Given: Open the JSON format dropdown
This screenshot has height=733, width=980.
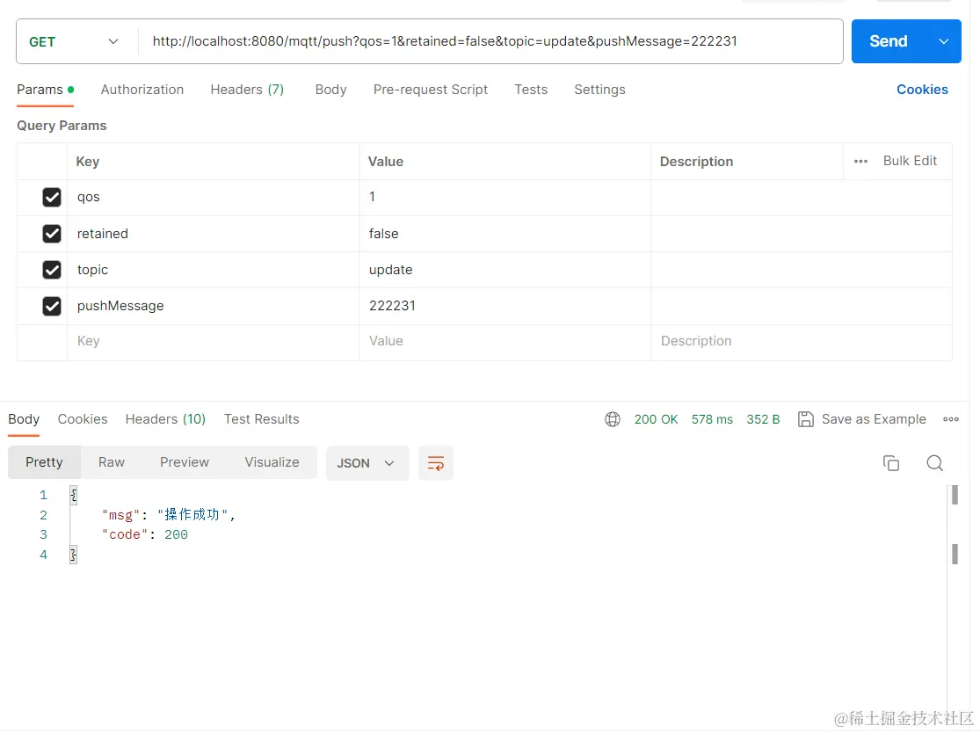Looking at the screenshot, I should [367, 463].
